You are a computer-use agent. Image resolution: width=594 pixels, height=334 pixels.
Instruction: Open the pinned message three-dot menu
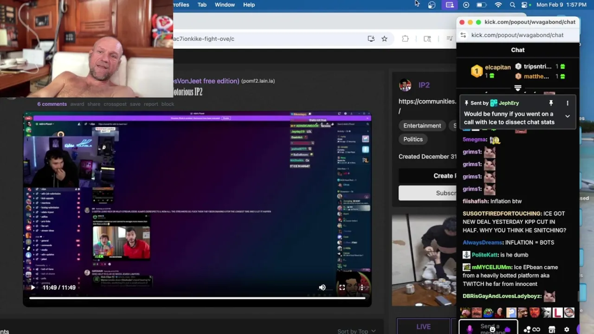[567, 103]
